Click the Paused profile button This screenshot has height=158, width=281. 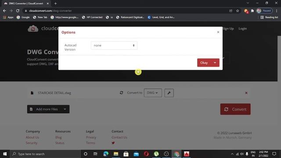click(x=264, y=11)
